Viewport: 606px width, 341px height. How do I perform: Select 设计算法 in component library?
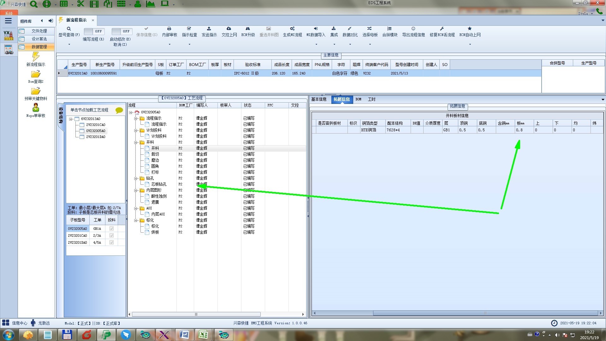pos(39,39)
